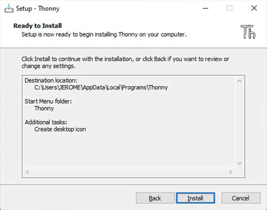Go Back to previous setup page
The image size is (267, 210).
[x=155, y=198]
